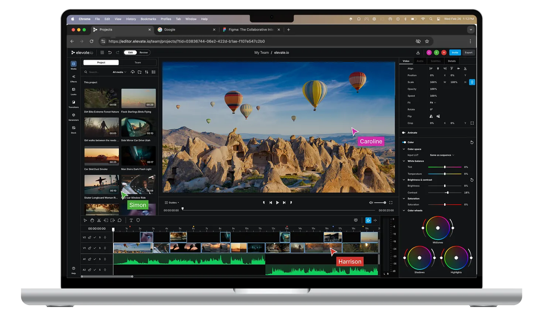This screenshot has height=312, width=539.
Task: Open the Input LUT dropdown
Action: click(x=442, y=155)
